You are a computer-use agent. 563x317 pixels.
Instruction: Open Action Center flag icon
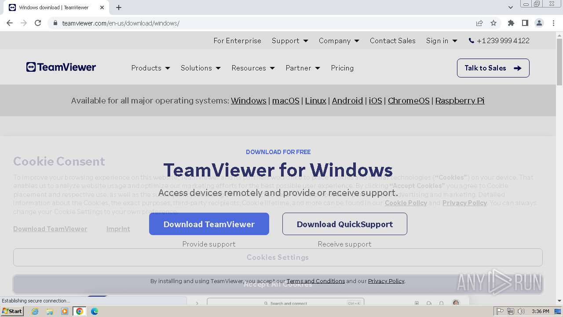click(500, 311)
